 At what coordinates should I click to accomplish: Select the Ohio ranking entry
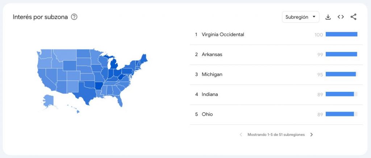(276, 114)
